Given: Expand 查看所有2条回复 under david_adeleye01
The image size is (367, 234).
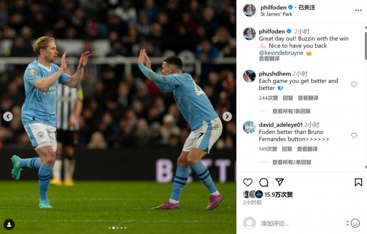Looking at the screenshot, I should point(292,162).
